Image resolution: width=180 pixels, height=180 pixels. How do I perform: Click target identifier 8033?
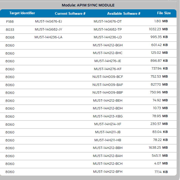tap(10, 29)
